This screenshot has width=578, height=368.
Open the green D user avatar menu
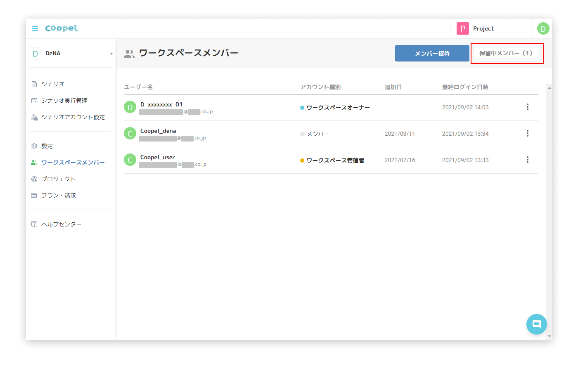543,28
